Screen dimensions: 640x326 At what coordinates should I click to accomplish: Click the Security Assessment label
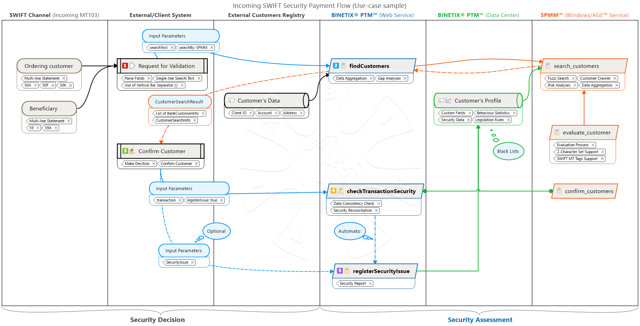pyautogui.click(x=480, y=320)
